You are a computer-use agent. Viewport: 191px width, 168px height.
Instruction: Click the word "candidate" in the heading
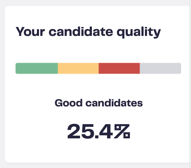81,31
